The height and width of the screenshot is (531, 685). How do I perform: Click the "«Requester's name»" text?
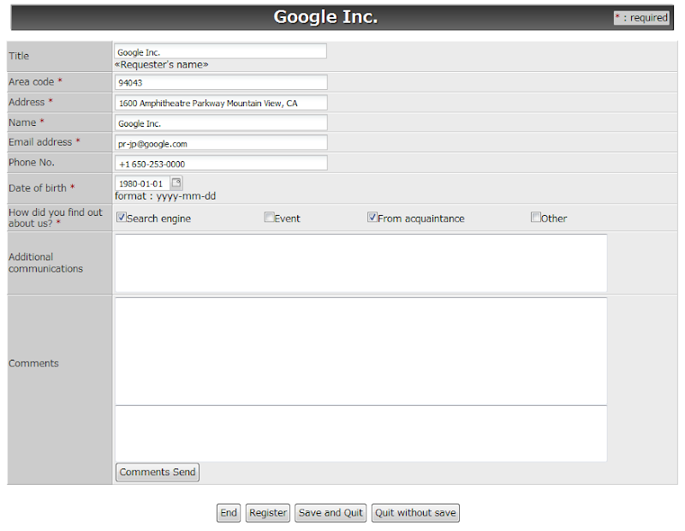(x=161, y=65)
